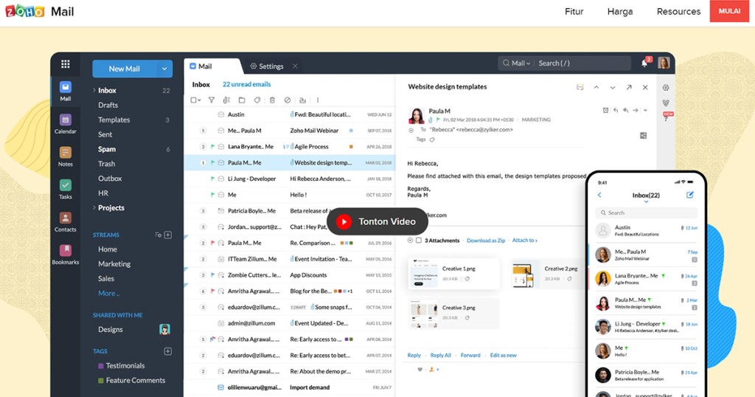Click the attachment view icon in toolbar

click(226, 100)
